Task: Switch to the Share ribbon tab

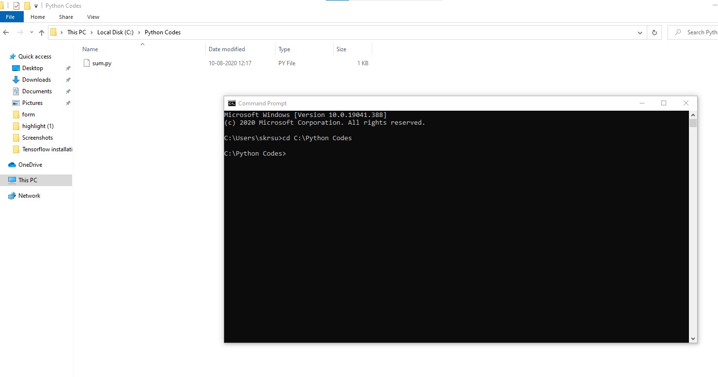Action: pos(66,17)
